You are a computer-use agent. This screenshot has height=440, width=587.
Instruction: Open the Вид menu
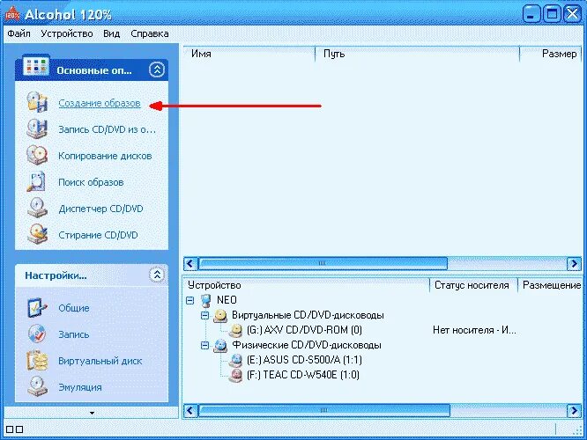tap(112, 33)
